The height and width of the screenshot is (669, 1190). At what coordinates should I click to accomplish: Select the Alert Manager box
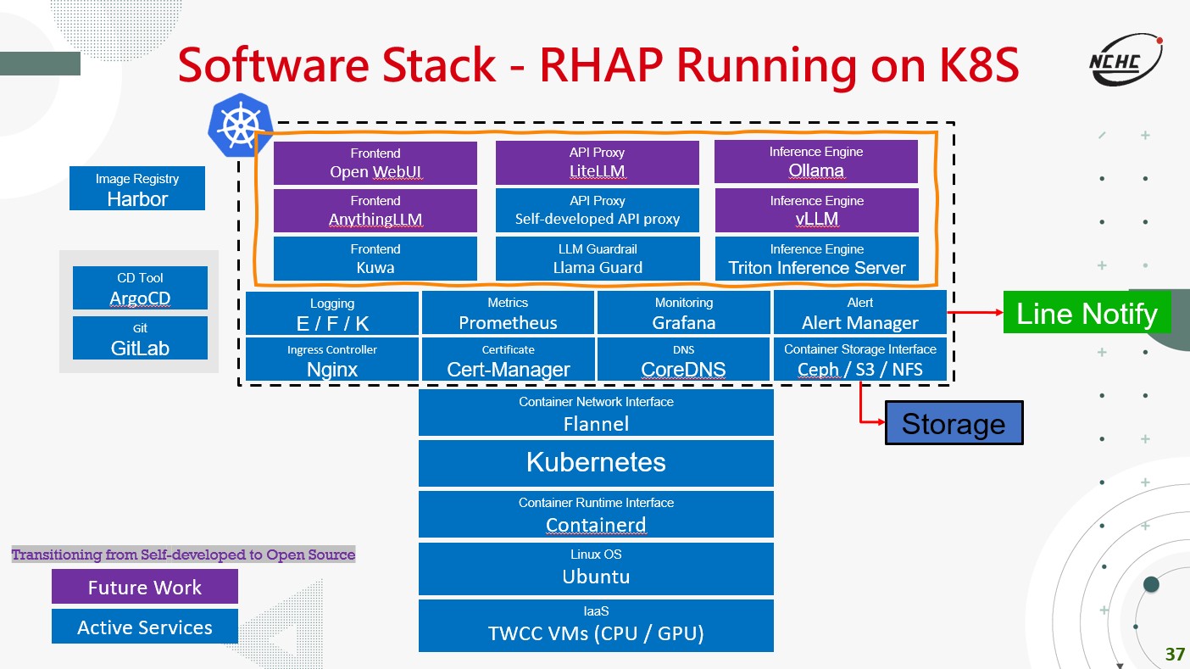click(x=860, y=313)
